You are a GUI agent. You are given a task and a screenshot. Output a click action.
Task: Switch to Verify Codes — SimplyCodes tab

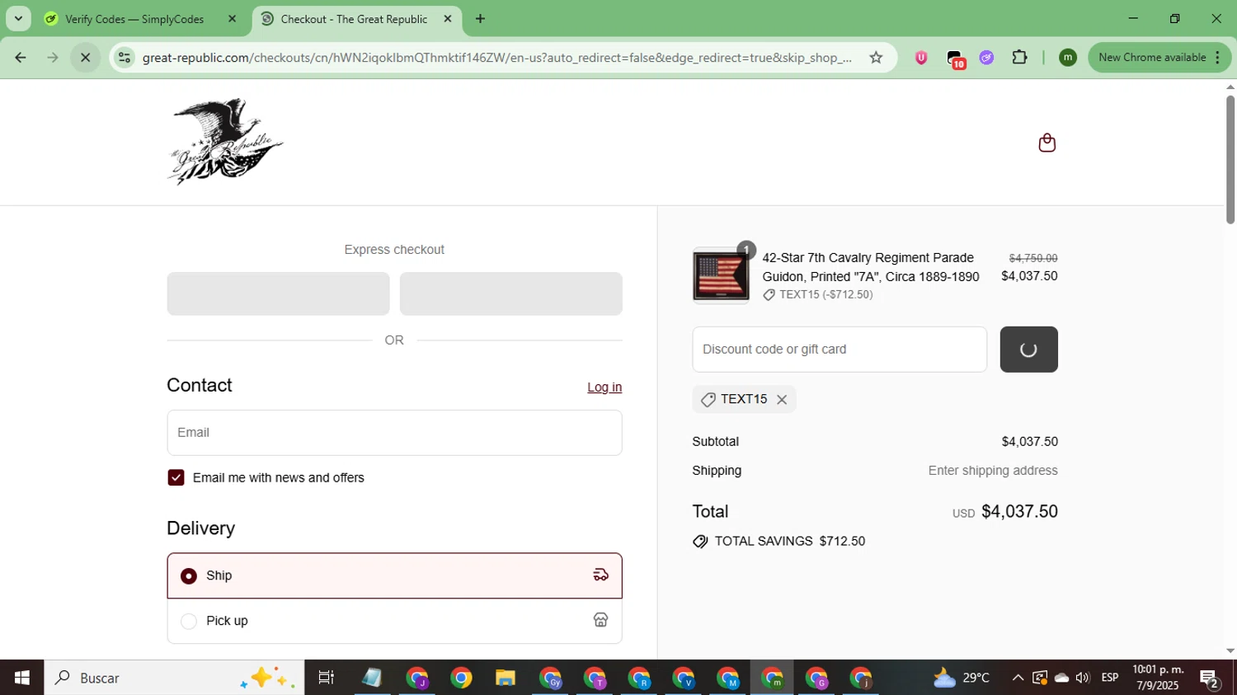[134, 19]
